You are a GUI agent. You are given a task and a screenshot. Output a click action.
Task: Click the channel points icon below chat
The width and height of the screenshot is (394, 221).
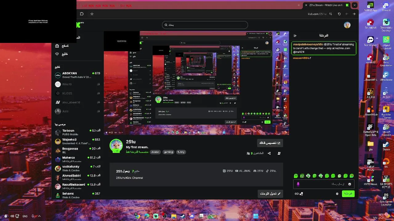point(301,194)
